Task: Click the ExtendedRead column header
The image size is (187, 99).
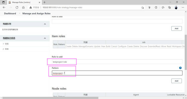Action: pyautogui.click(x=154, y=46)
